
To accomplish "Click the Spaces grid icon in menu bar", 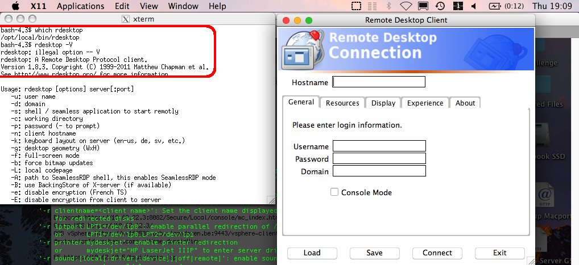I will 458,6.
